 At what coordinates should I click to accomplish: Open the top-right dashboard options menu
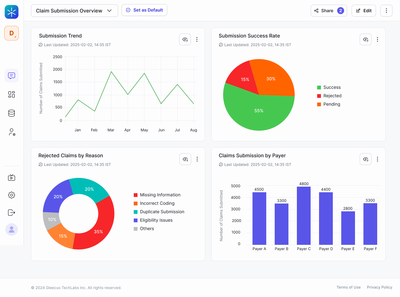[386, 11]
